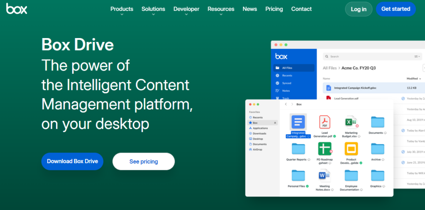
Task: Click the 13.2 KB size value
Action: coord(411,88)
